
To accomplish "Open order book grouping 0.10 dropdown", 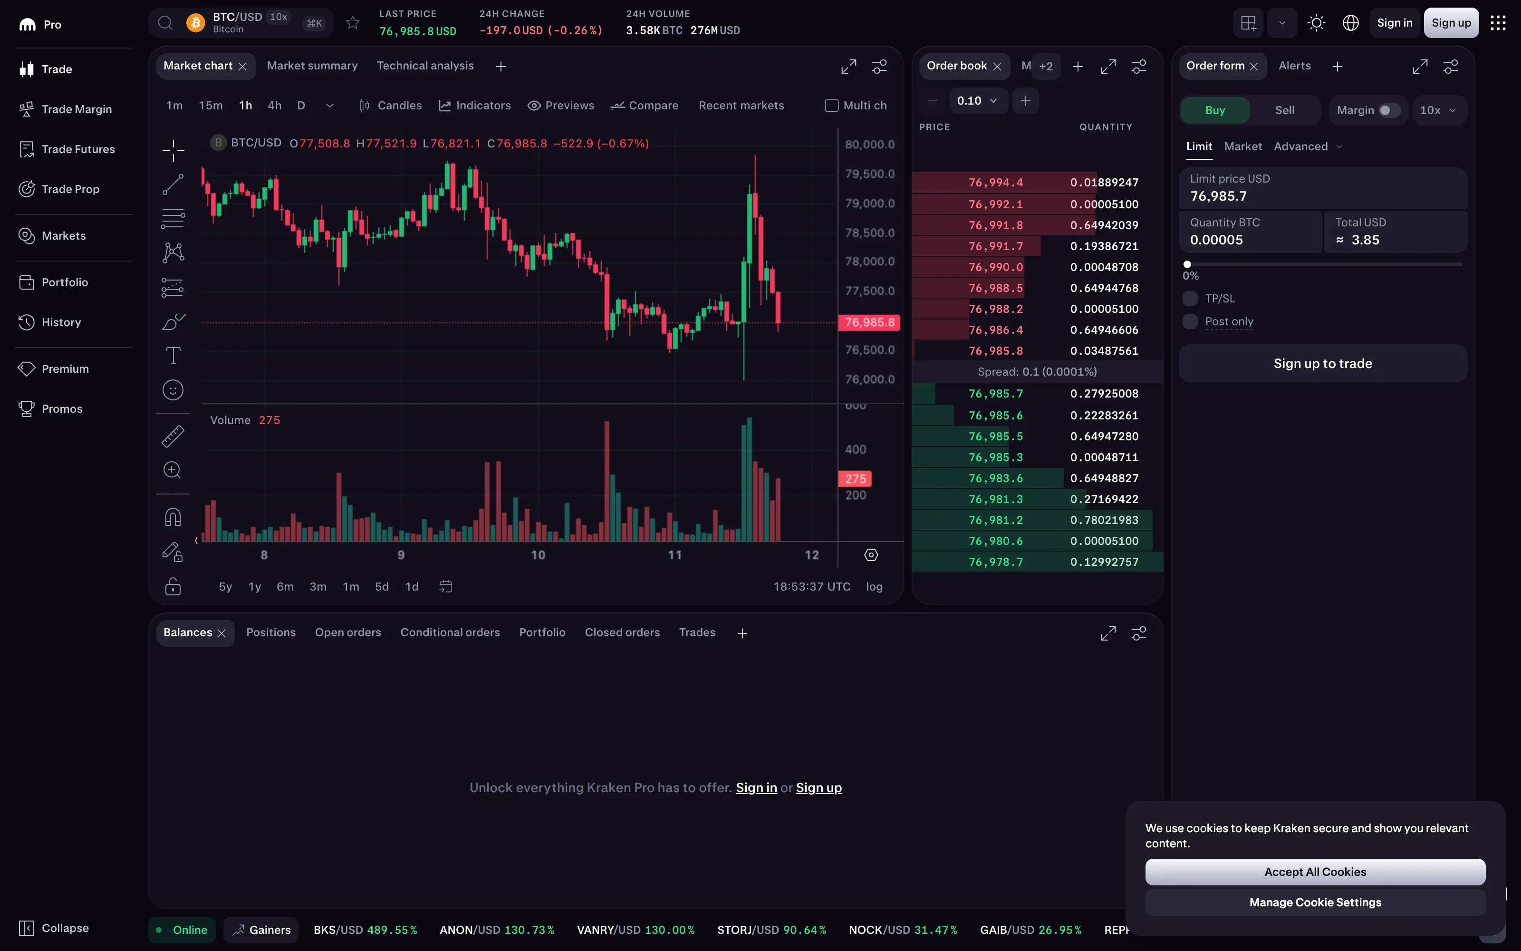I will click(x=978, y=101).
